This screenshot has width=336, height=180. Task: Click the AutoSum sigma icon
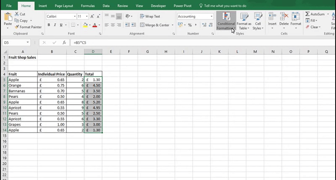click(x=308, y=14)
